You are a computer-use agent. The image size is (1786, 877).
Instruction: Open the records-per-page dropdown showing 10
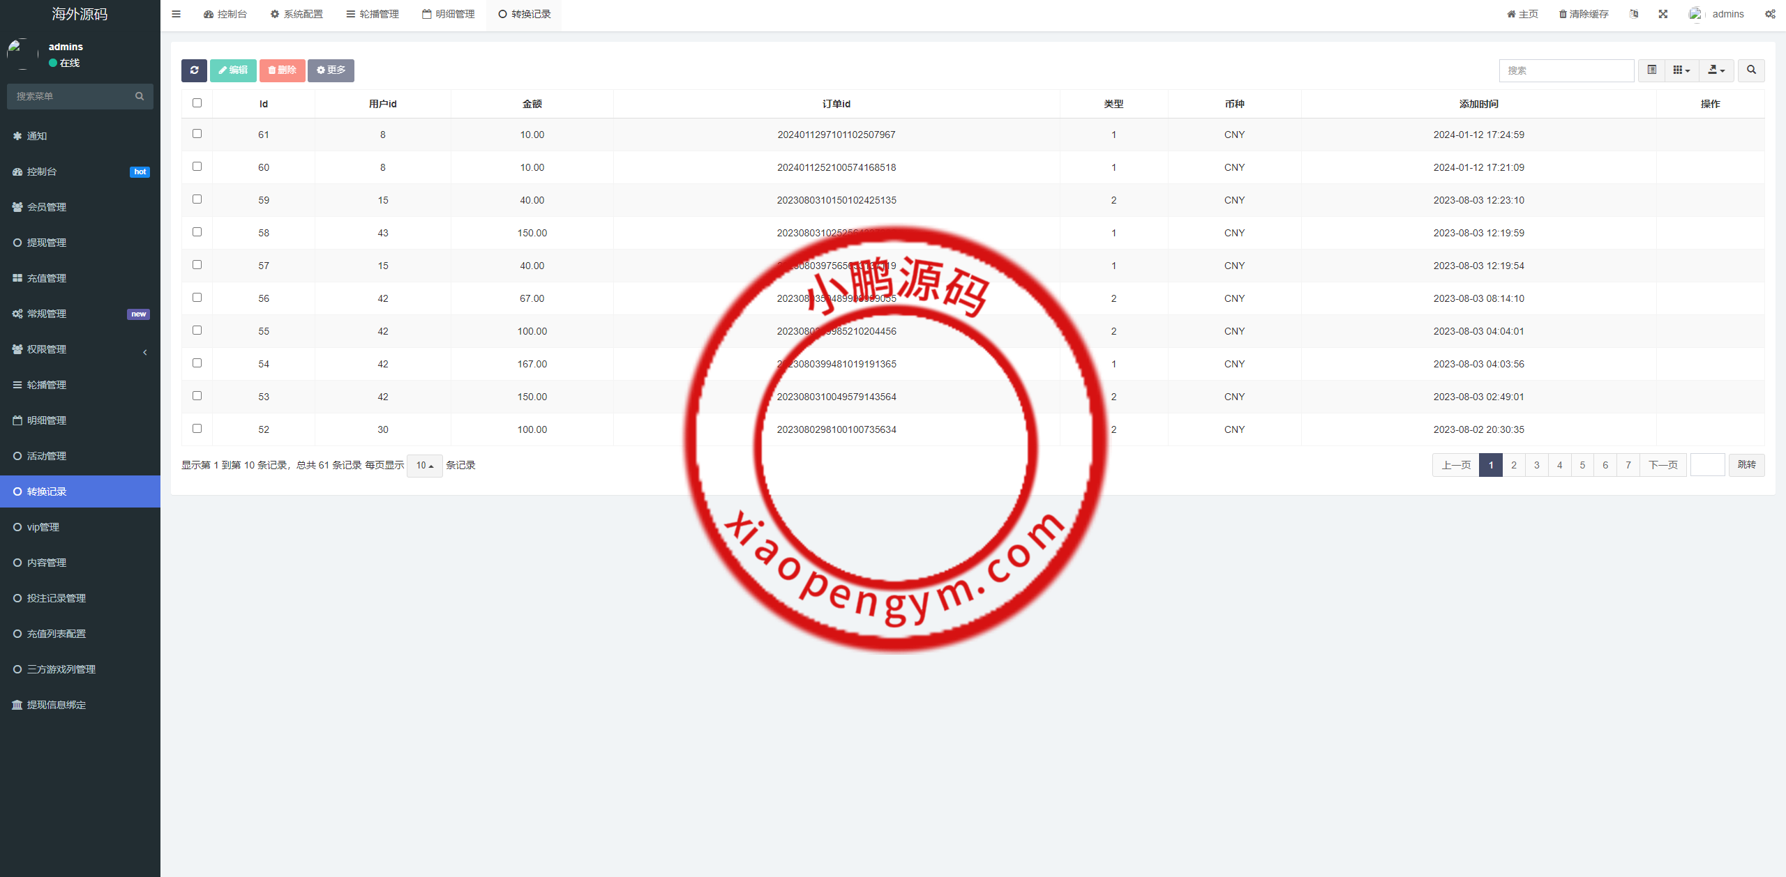point(424,465)
